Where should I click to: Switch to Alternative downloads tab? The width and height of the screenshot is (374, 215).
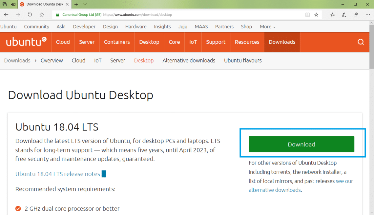pyautogui.click(x=189, y=60)
